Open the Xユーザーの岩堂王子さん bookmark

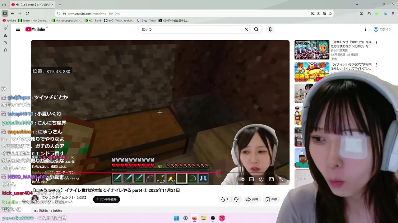tap(174, 21)
